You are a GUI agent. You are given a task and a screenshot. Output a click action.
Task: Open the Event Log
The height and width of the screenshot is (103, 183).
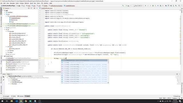177,96
